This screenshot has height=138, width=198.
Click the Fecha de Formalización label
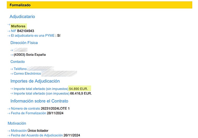pyautogui.click(x=28, y=113)
